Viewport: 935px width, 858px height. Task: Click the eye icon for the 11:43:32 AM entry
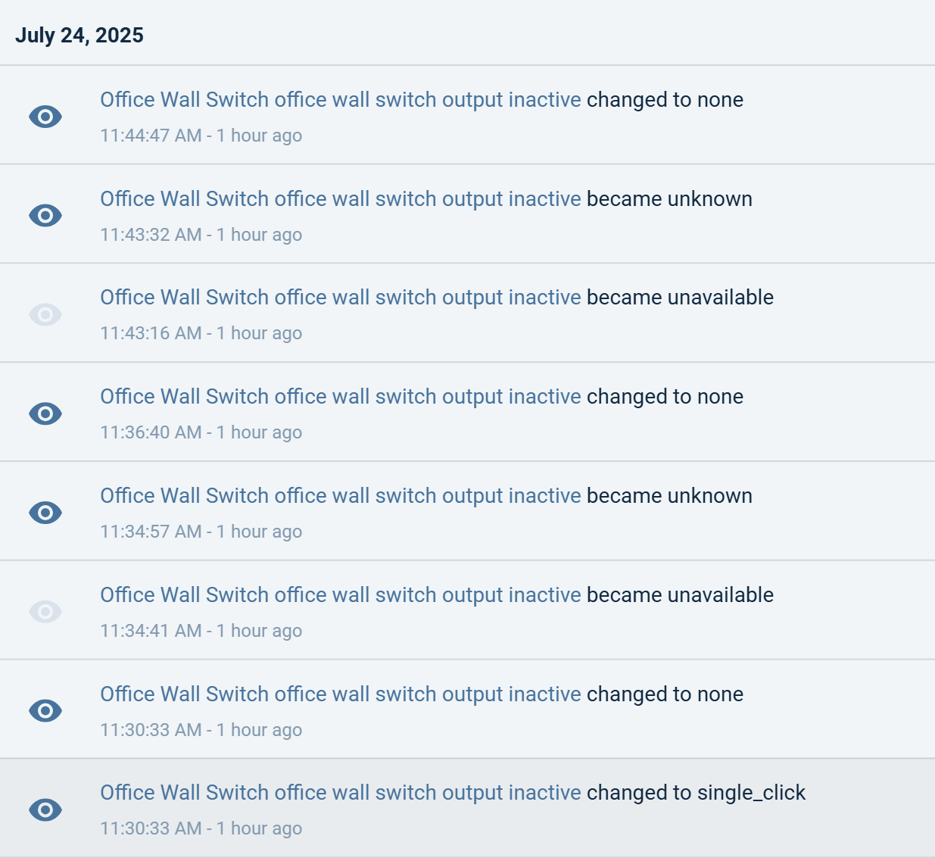click(45, 216)
